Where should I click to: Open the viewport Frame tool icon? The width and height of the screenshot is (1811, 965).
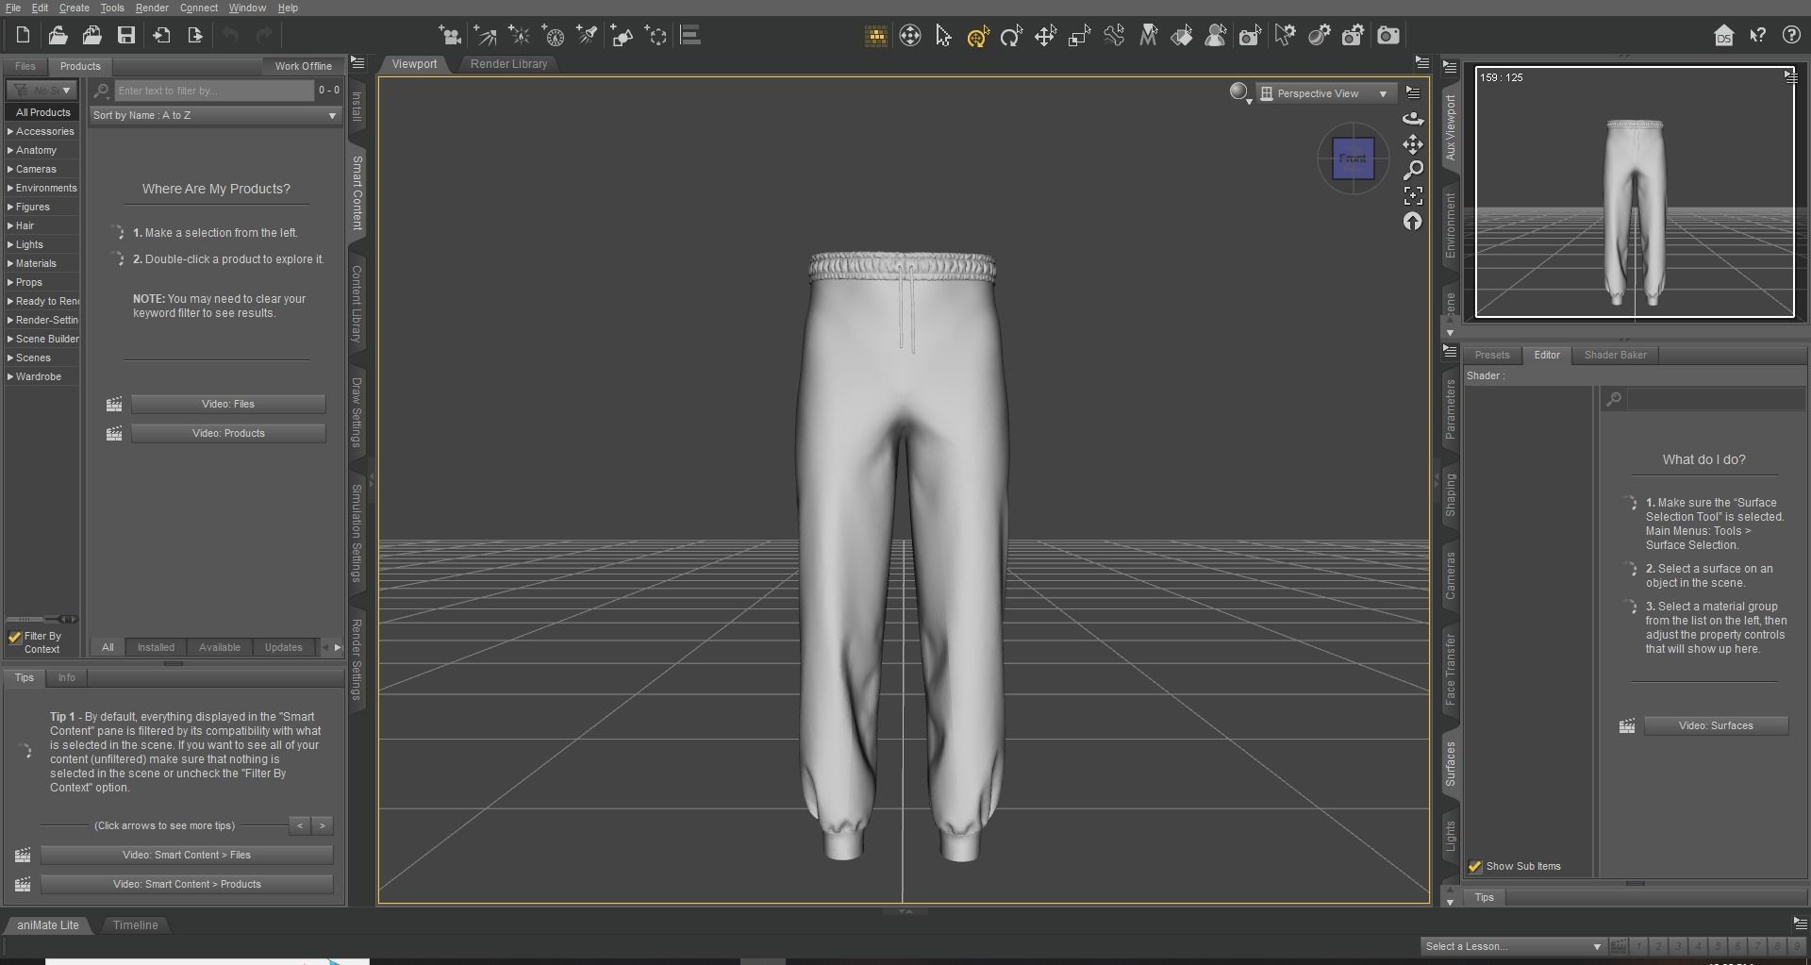point(1412,196)
